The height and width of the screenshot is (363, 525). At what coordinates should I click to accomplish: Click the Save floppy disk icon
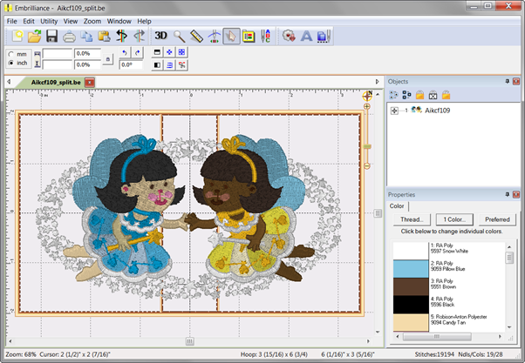click(x=51, y=36)
